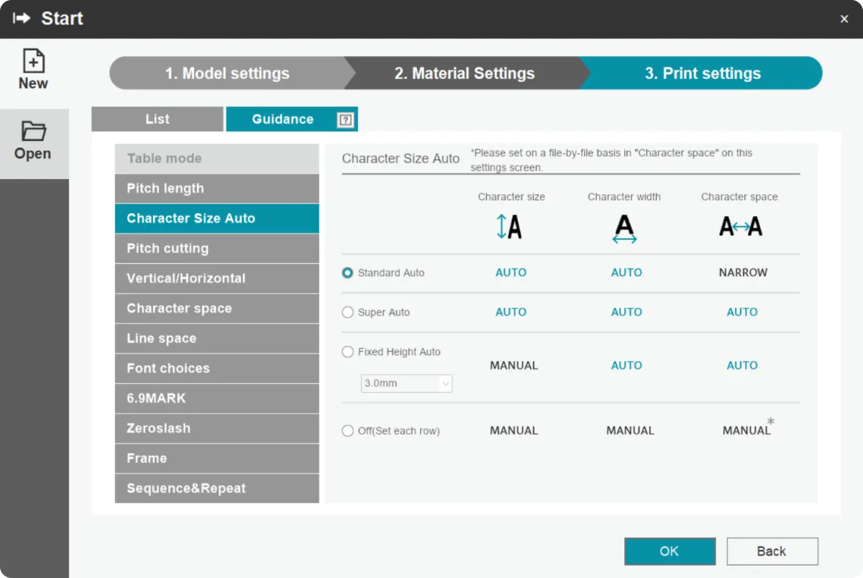Viewport: 863px width, 578px height.
Task: Click Character space AUTO in Super Auto row
Action: pos(742,312)
